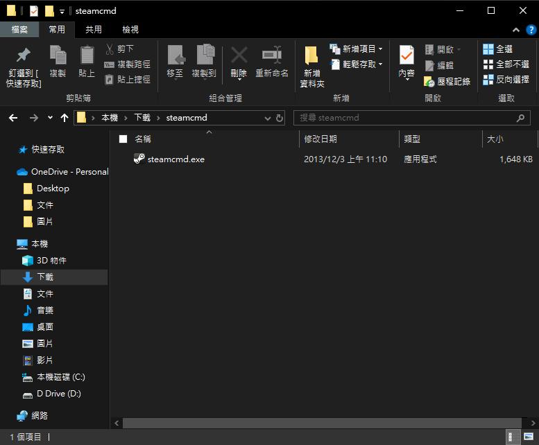Select the highlighted 下載 sidebar folder

tap(54, 277)
